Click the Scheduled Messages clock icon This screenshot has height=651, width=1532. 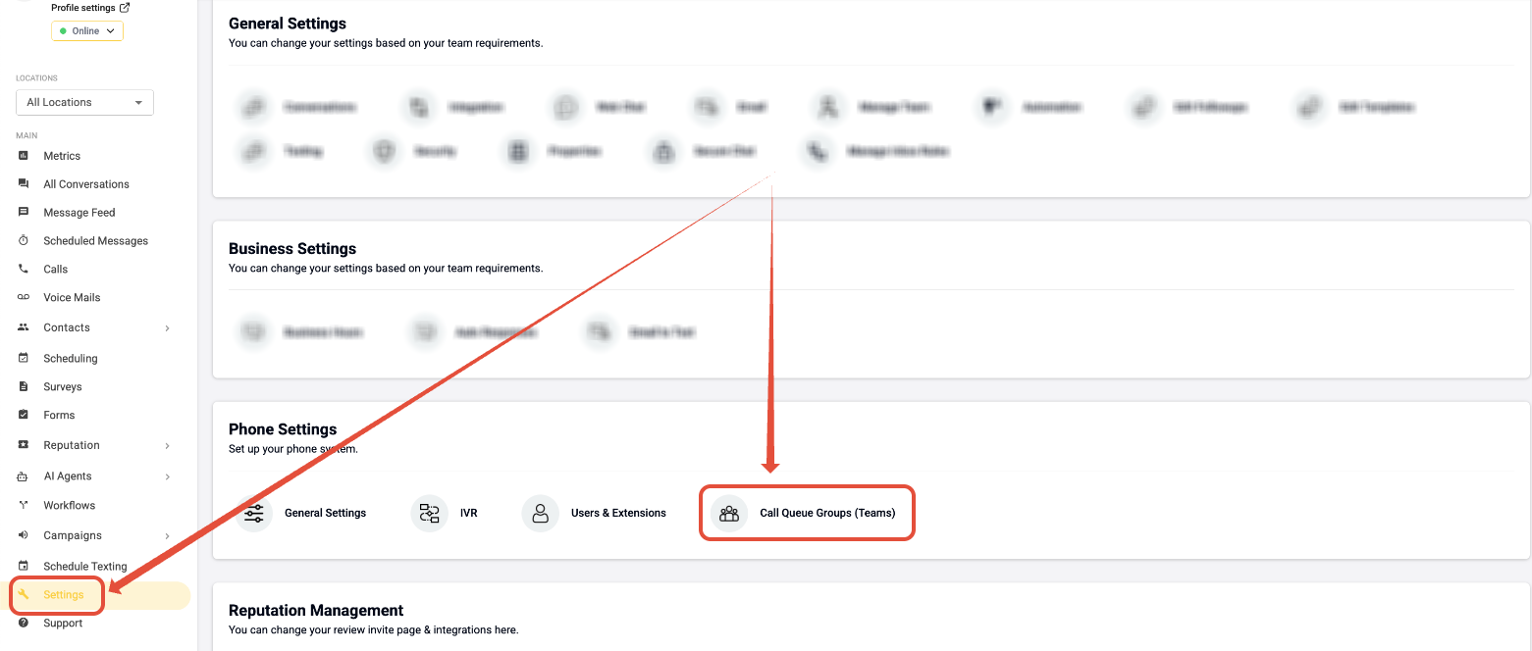(x=24, y=240)
